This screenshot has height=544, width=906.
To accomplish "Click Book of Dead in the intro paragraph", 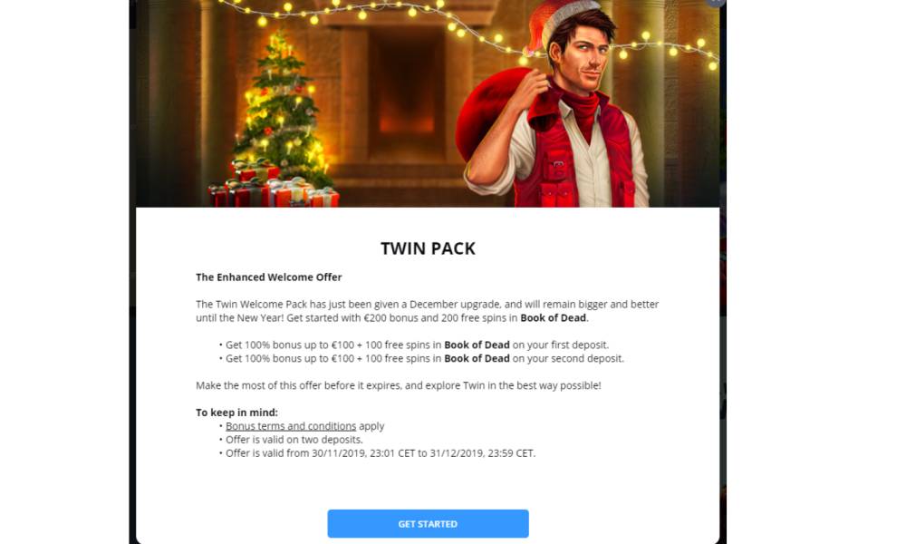I will point(553,317).
